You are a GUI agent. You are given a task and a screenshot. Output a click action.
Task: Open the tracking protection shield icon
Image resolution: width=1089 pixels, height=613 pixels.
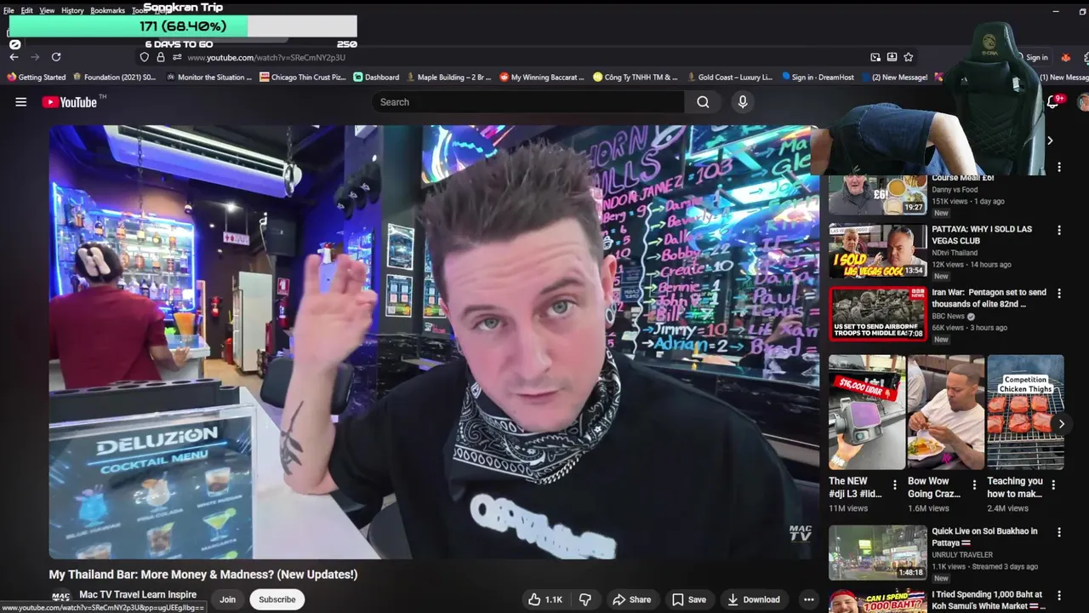tap(145, 57)
